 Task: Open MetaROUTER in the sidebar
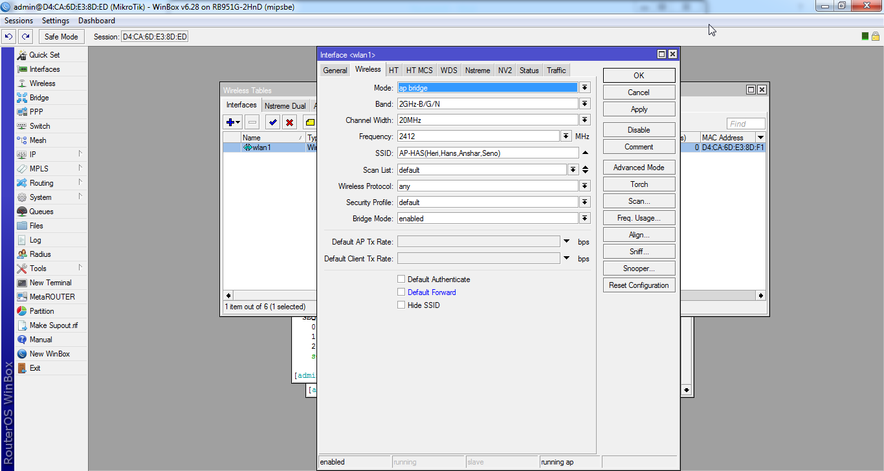[x=51, y=297]
